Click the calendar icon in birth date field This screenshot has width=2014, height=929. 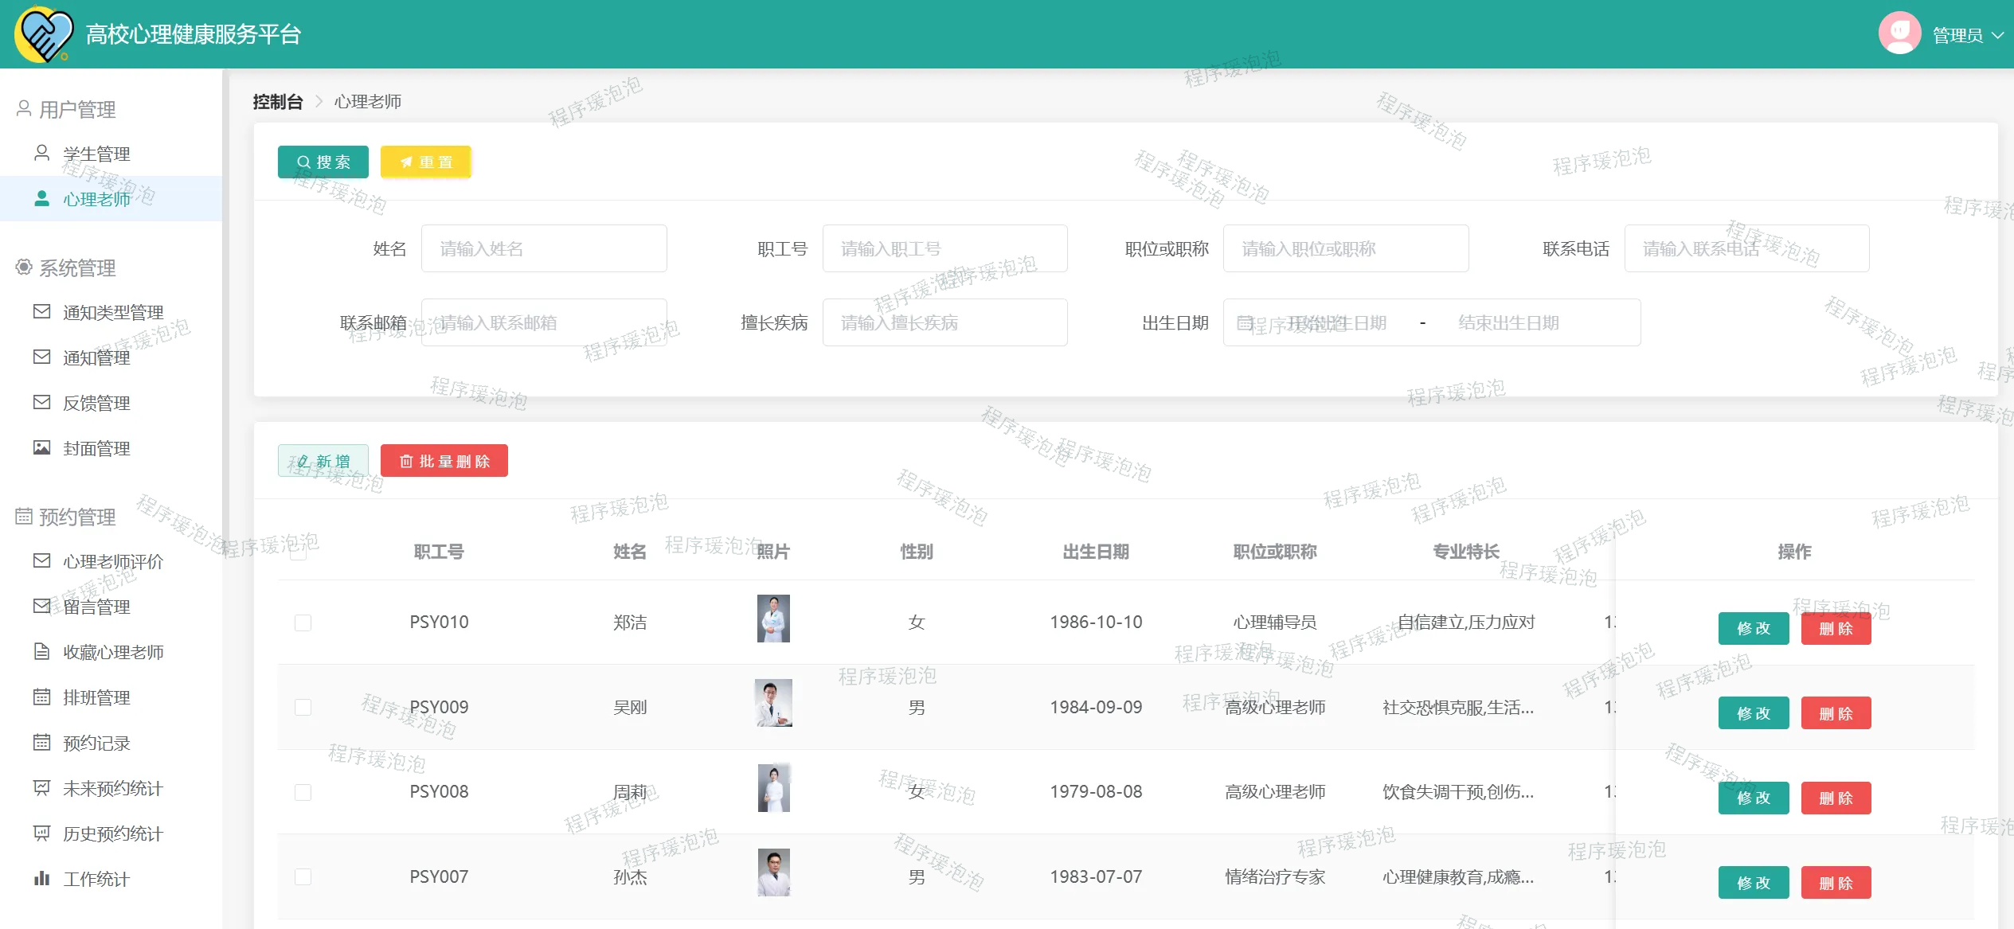1244,322
